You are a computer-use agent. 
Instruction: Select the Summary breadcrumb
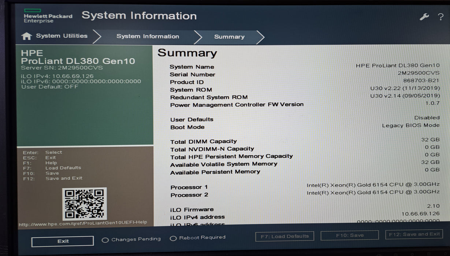pos(229,37)
